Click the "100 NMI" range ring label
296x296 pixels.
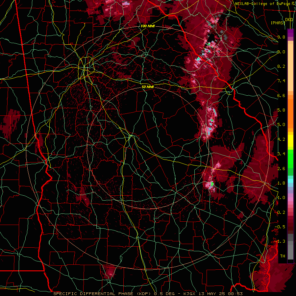coord(148,26)
